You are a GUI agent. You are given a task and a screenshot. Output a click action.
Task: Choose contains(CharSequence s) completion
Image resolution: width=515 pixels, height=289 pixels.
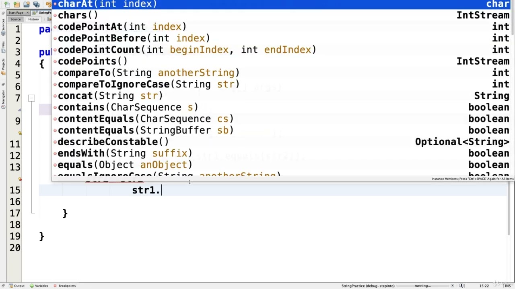[282, 108]
